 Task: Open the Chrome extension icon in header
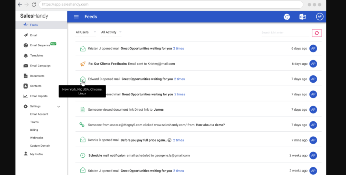(x=286, y=17)
